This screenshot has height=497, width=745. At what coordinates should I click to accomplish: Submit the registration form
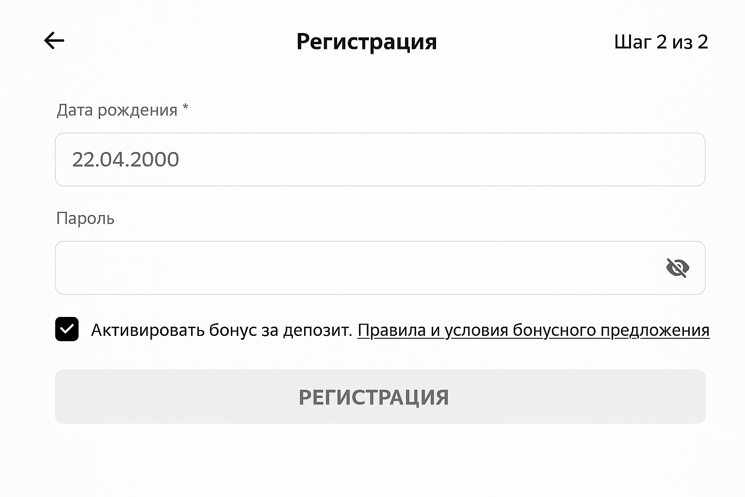click(x=372, y=397)
